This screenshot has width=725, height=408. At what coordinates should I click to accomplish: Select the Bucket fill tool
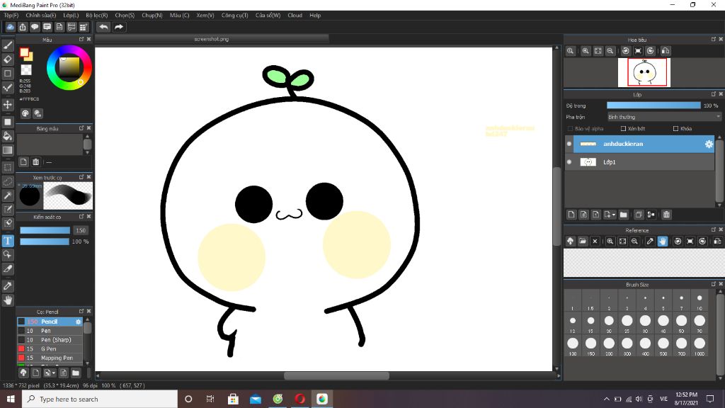8,135
